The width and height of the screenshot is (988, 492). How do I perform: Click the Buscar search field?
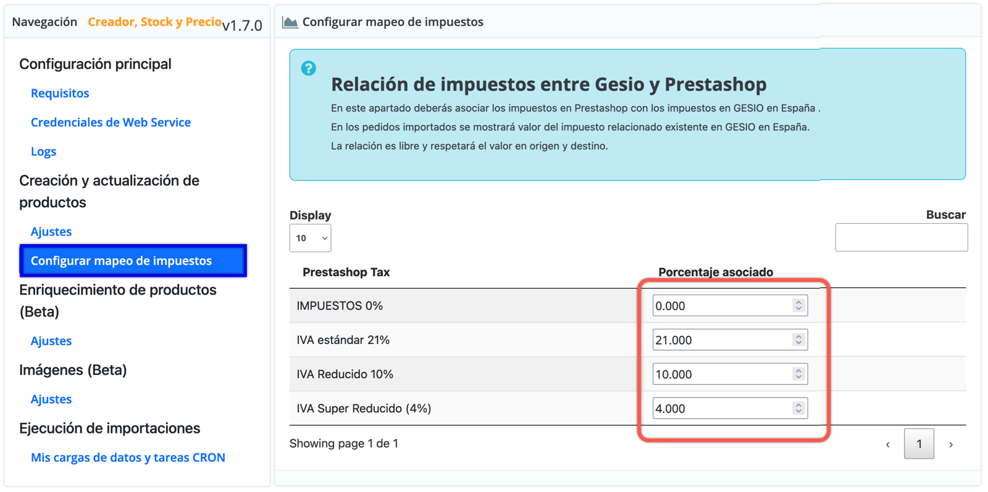click(x=901, y=237)
